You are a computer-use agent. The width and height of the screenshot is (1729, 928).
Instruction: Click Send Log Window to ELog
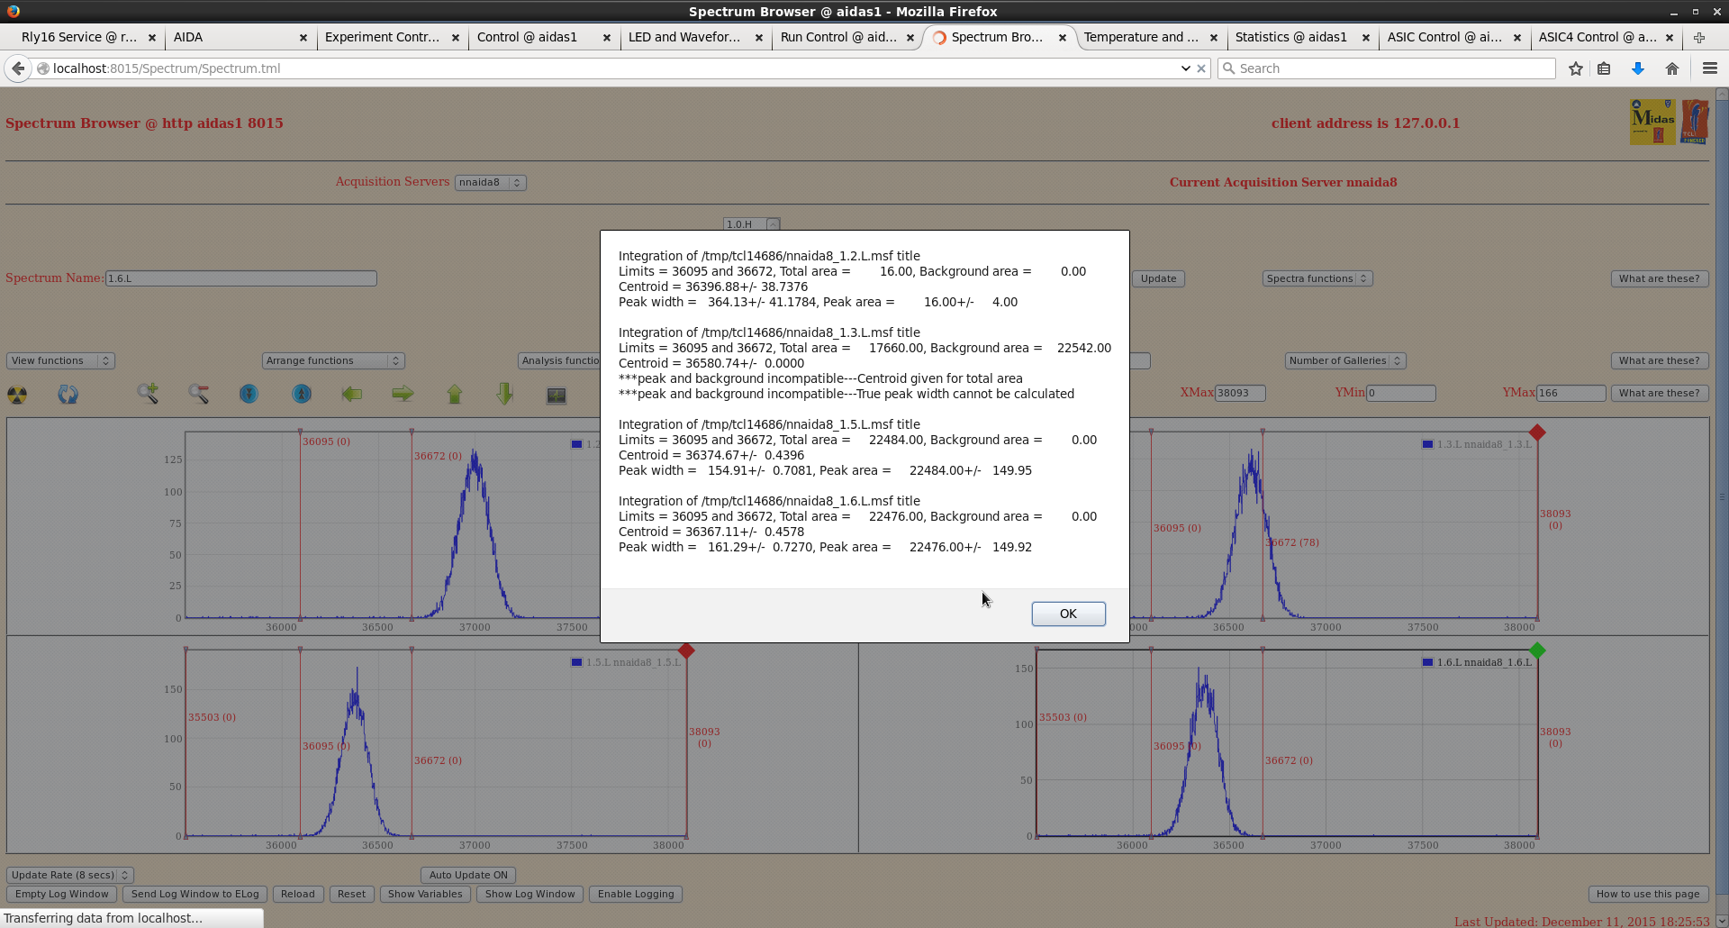pyautogui.click(x=195, y=895)
